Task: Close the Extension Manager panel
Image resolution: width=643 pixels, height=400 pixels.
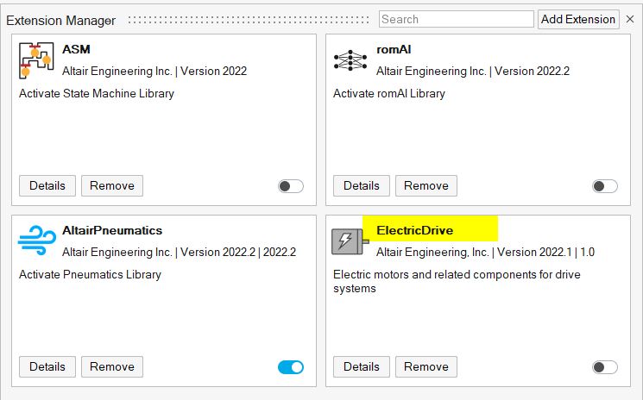Action: [630, 19]
